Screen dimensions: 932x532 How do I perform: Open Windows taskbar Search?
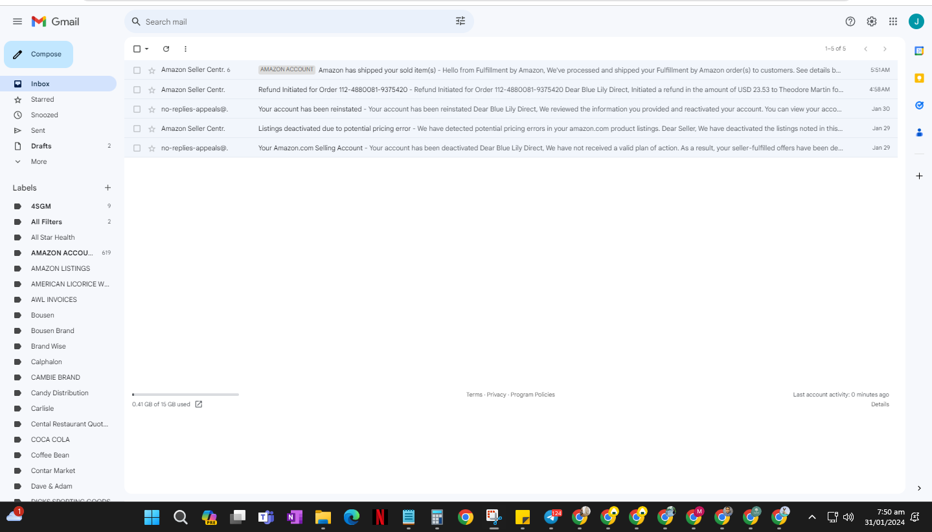click(181, 517)
